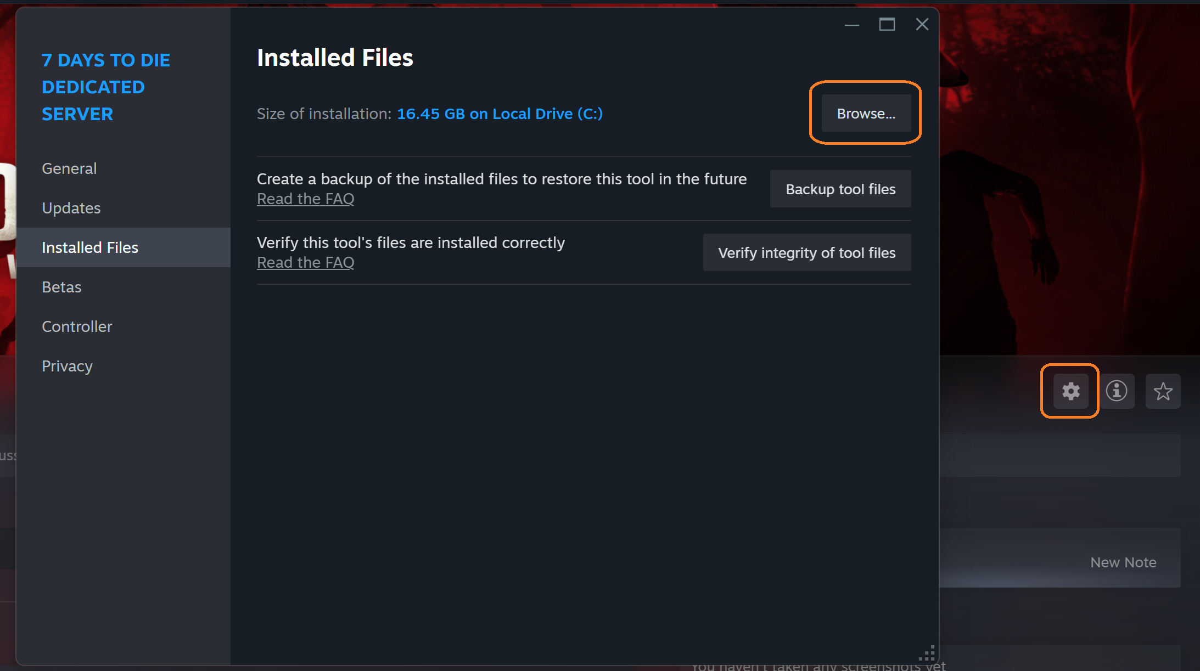Image resolution: width=1200 pixels, height=671 pixels.
Task: Switch to the General tab
Action: tap(69, 168)
